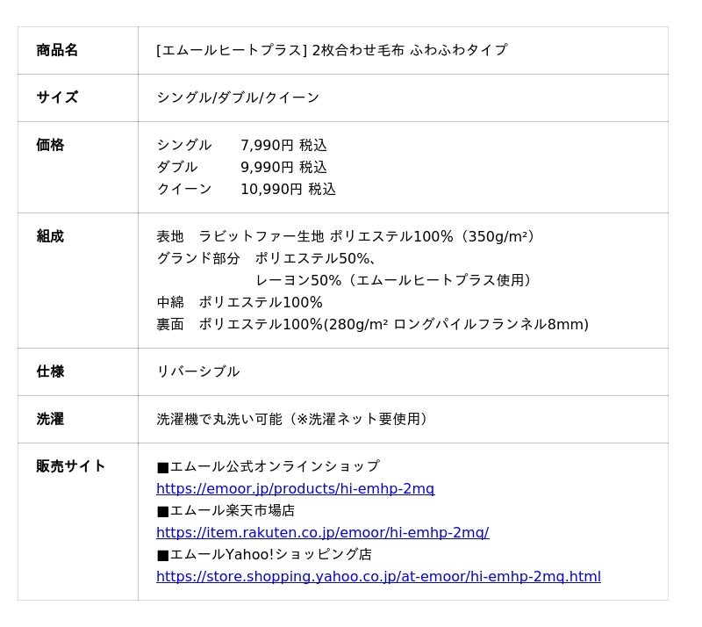
Task: Click the 洗濯 row label
Action: [50, 419]
